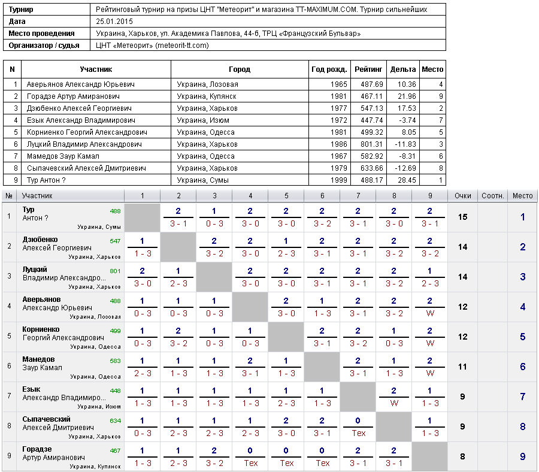The height and width of the screenshot is (472, 539).
Task: Click score 0 - 3 in Тур's row
Action: coord(214,224)
